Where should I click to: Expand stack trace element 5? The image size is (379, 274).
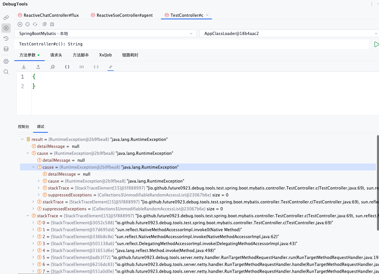(33, 258)
